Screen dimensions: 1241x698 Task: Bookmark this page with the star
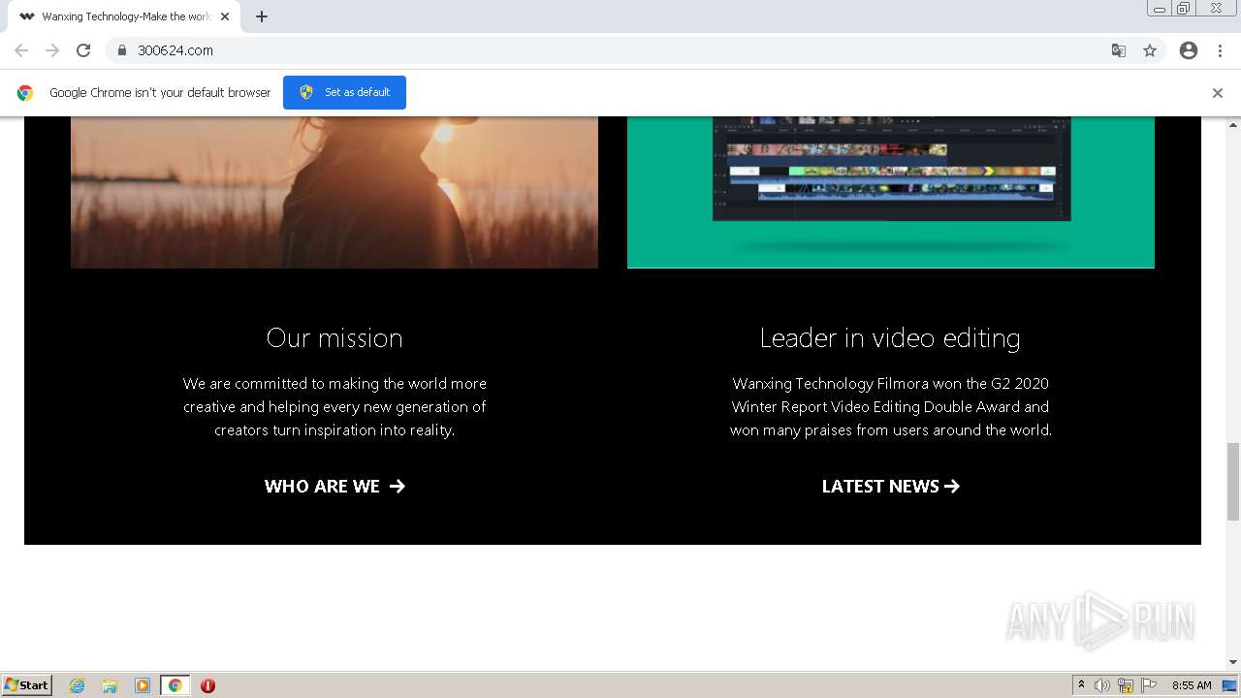[1150, 50]
